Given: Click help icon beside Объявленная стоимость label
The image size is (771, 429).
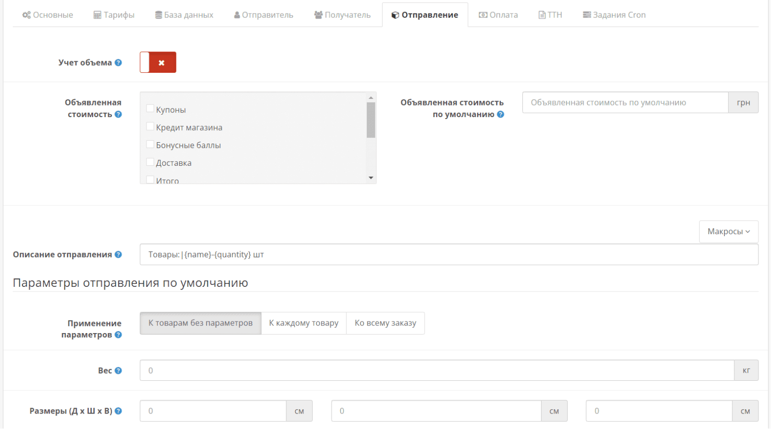Looking at the screenshot, I should coord(118,114).
